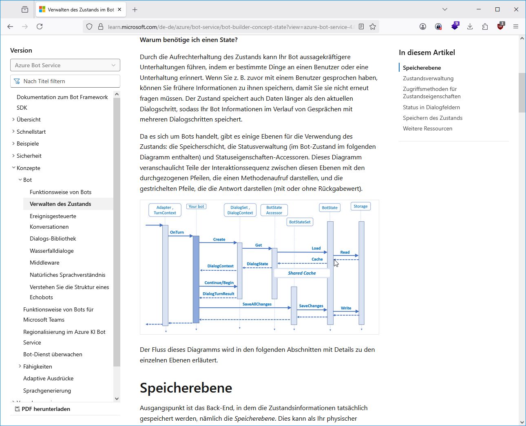Screen dimensions: 526x426
Task: Expand the Fähigkeiten section
Action: [20, 366]
